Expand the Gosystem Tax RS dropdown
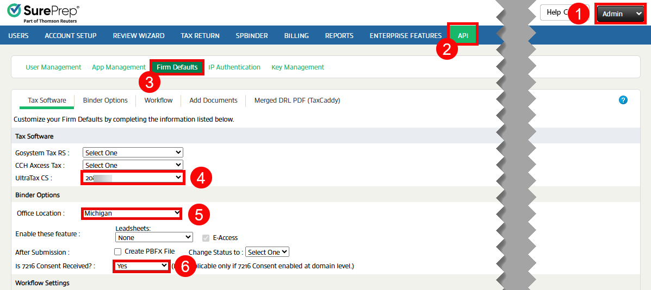This screenshot has height=290, width=651. click(133, 153)
